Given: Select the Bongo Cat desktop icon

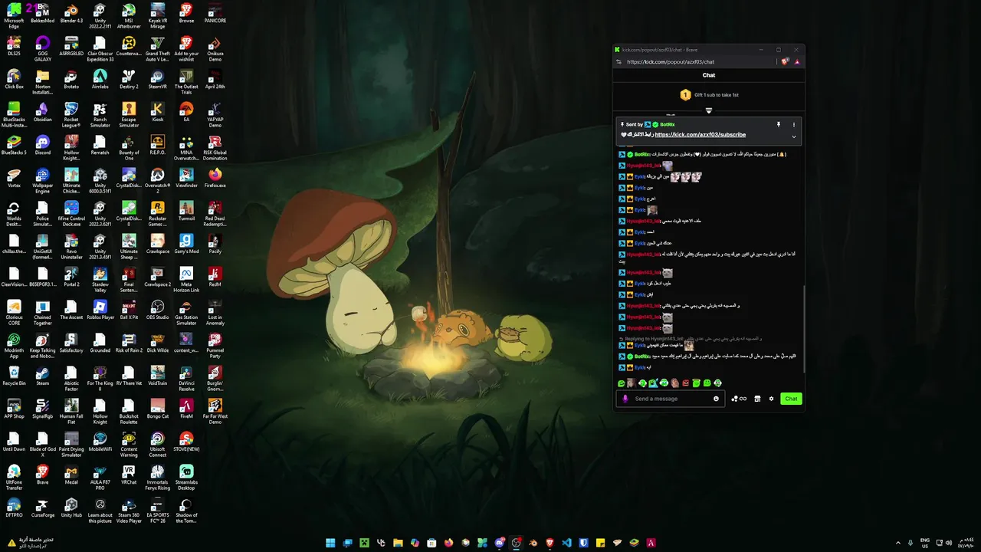Looking at the screenshot, I should (157, 409).
